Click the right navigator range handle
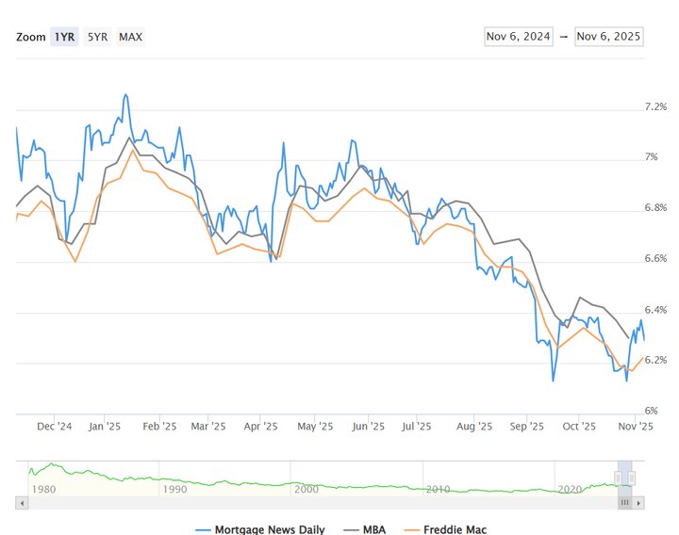 tap(632, 478)
